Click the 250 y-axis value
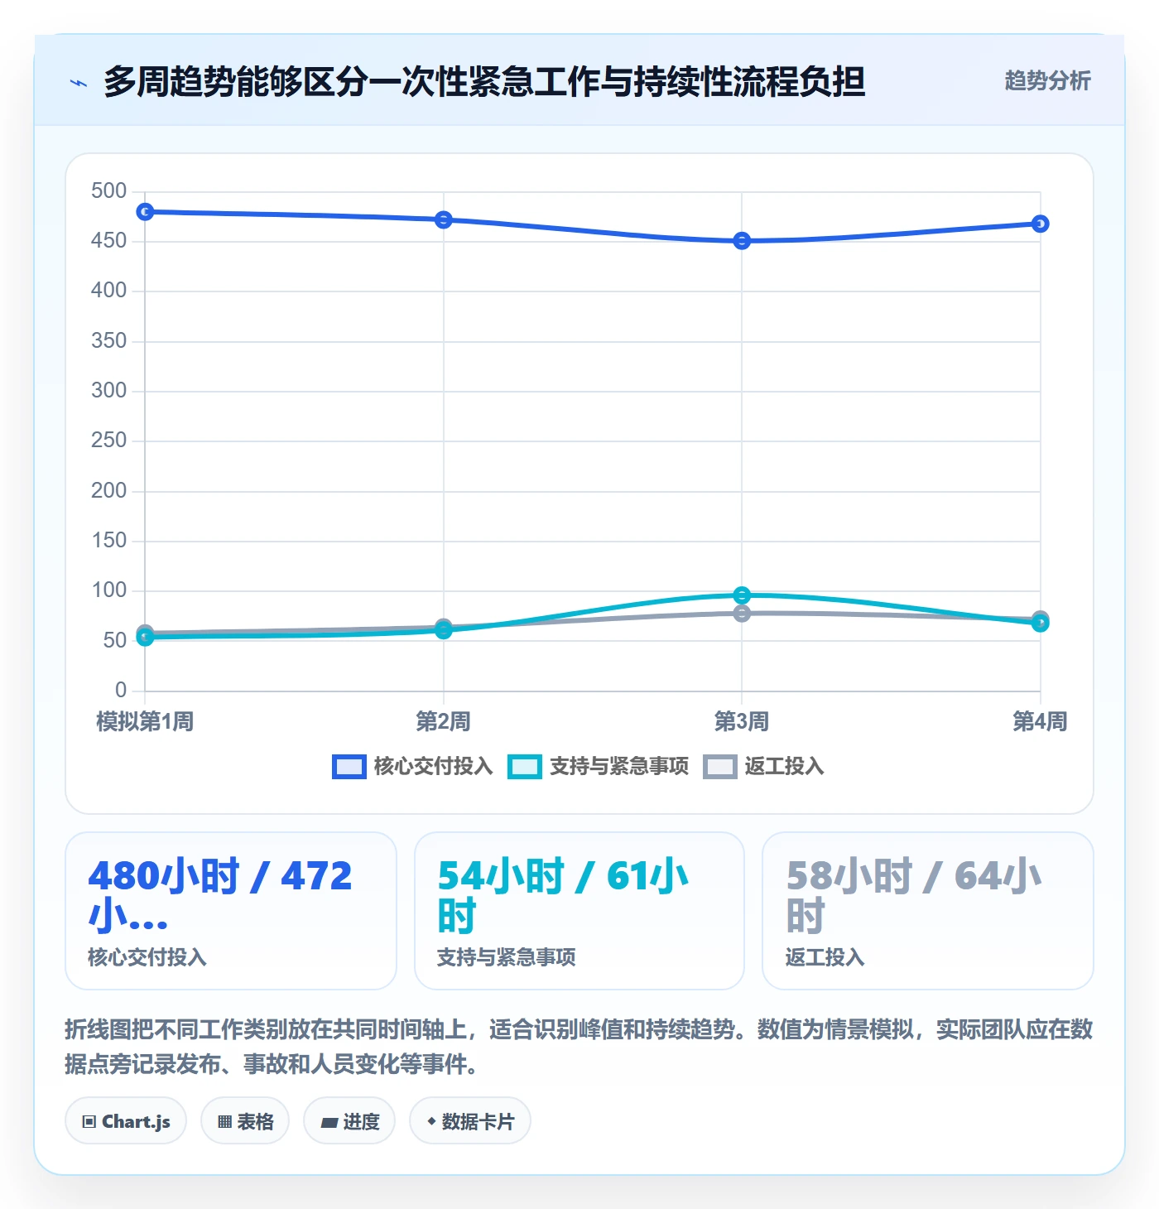1159x1209 pixels. (109, 441)
